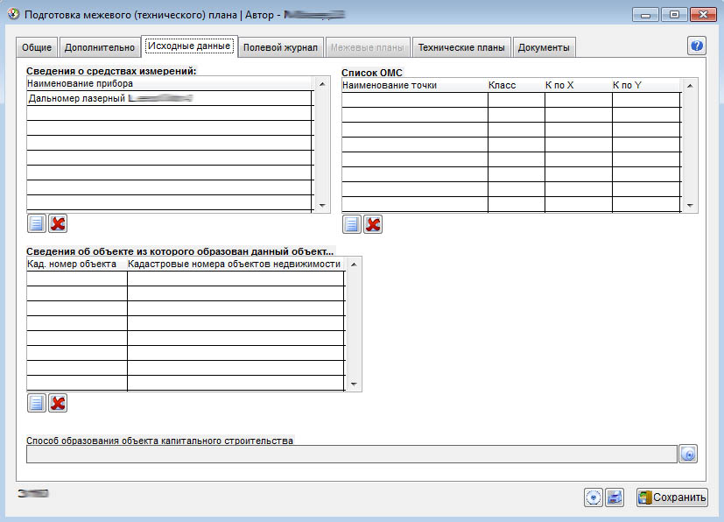This screenshot has width=724, height=522.
Task: Click the disc icon left of printer
Action: click(594, 497)
